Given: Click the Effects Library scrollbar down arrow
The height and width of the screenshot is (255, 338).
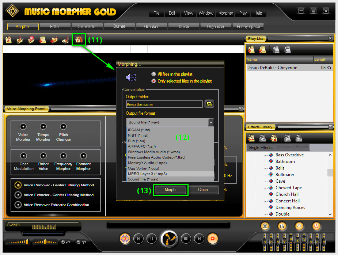Looking at the screenshot, I should [330, 214].
